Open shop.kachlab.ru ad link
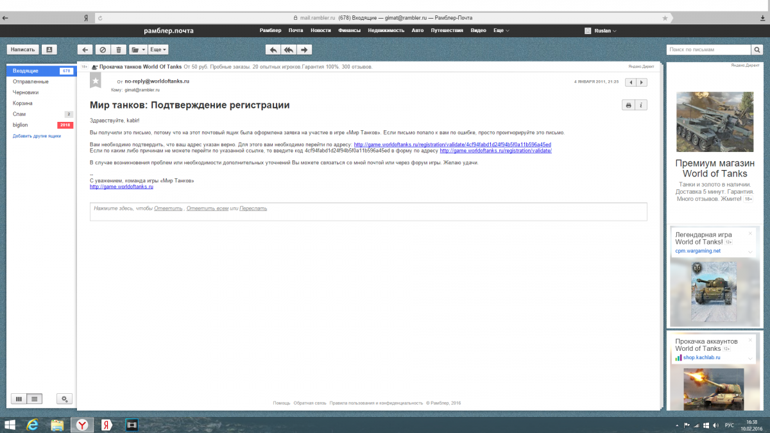 click(701, 357)
